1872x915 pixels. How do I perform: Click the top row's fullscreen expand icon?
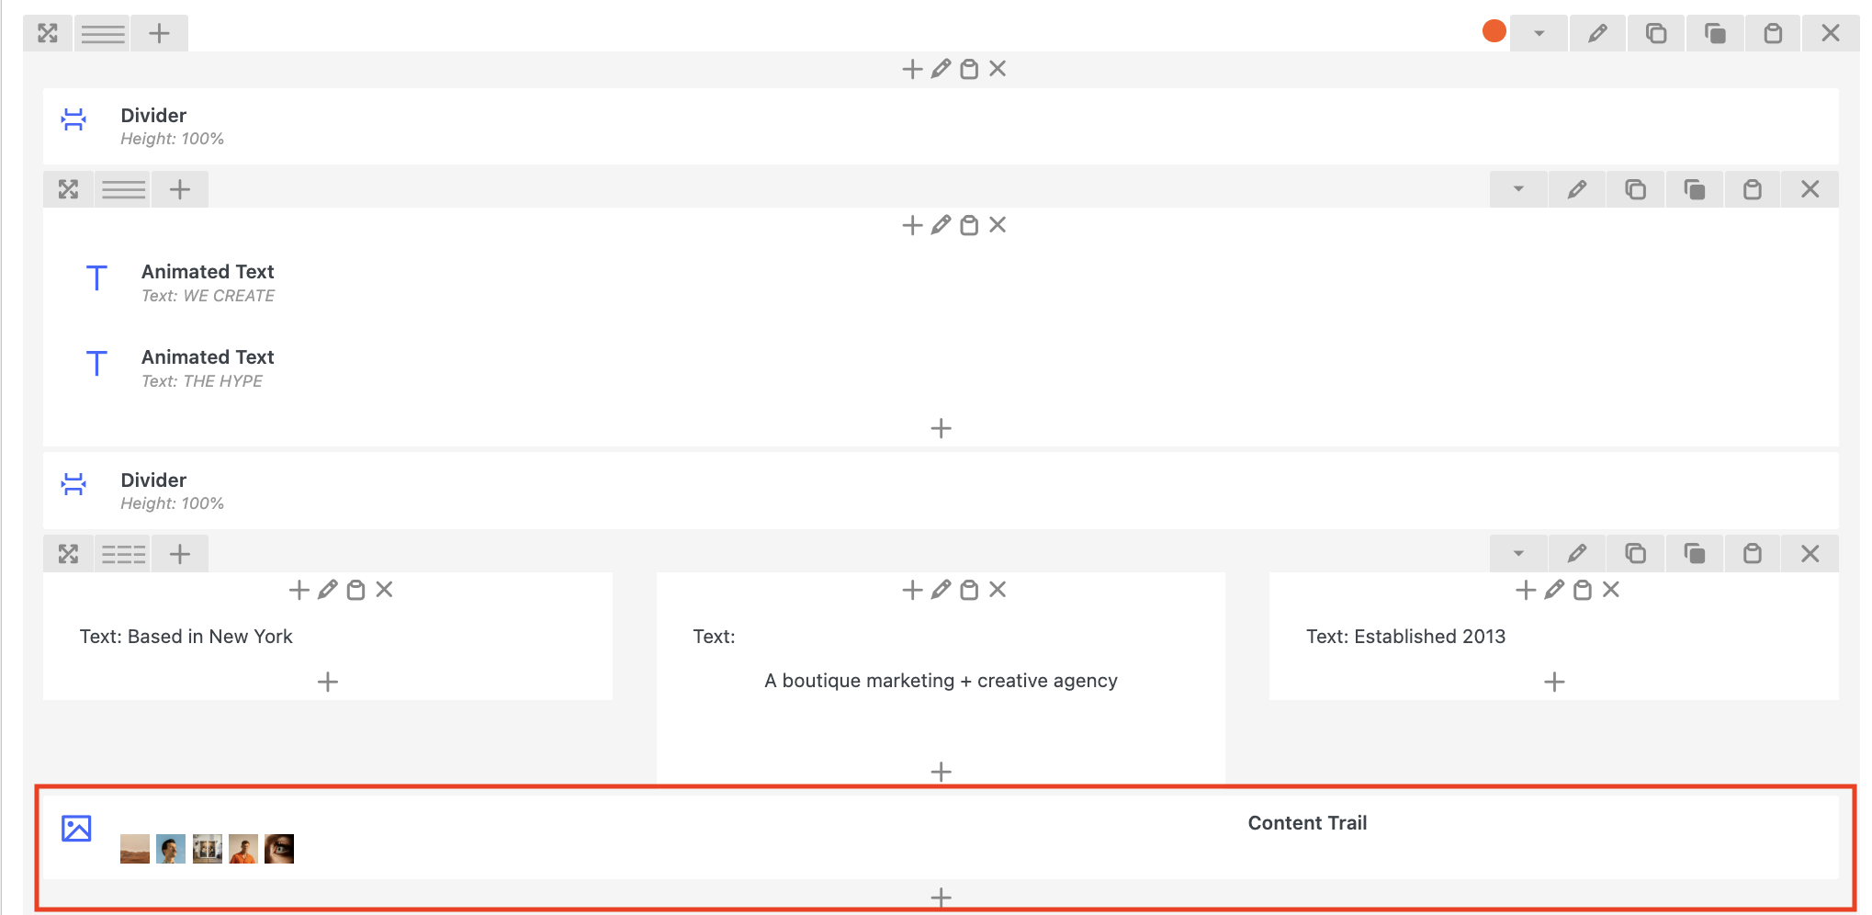48,34
